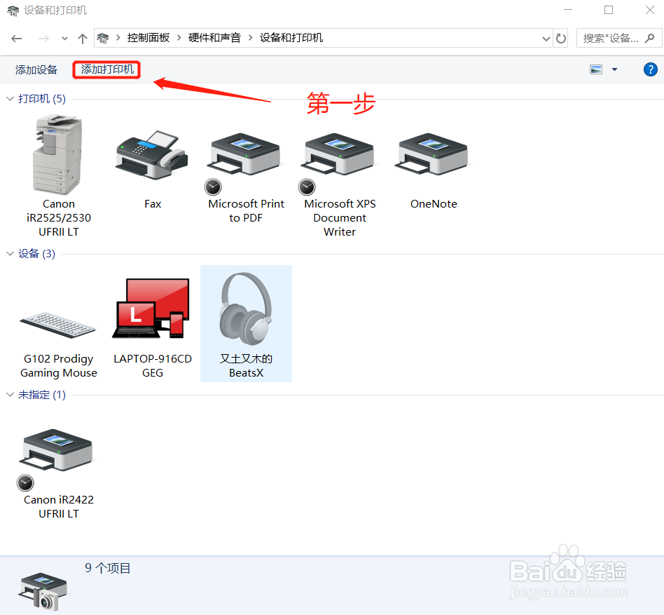
Task: Expand the chevron before 控制面板
Action: click(x=118, y=38)
